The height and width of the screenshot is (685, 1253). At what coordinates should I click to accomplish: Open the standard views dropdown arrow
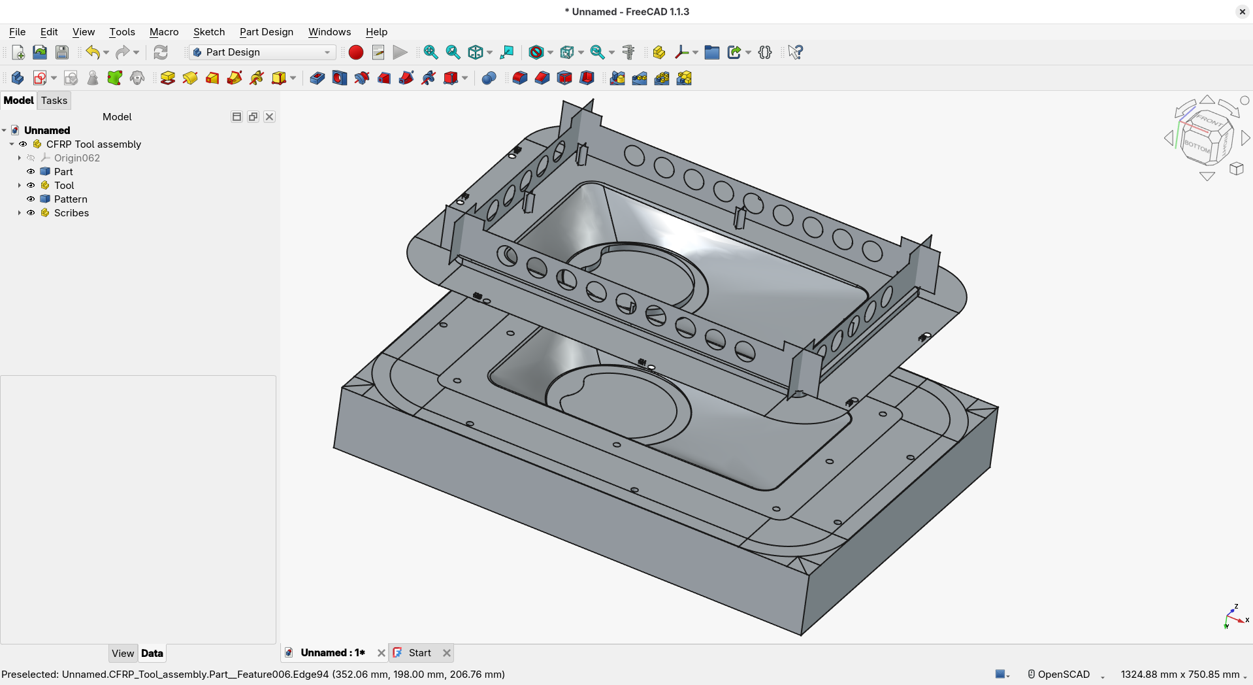pyautogui.click(x=489, y=52)
